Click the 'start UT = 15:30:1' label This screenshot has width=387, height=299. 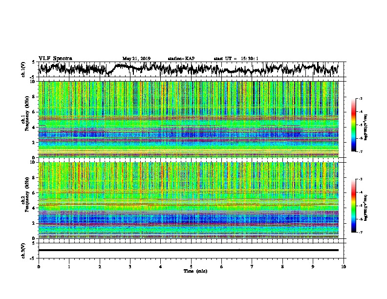click(236, 59)
